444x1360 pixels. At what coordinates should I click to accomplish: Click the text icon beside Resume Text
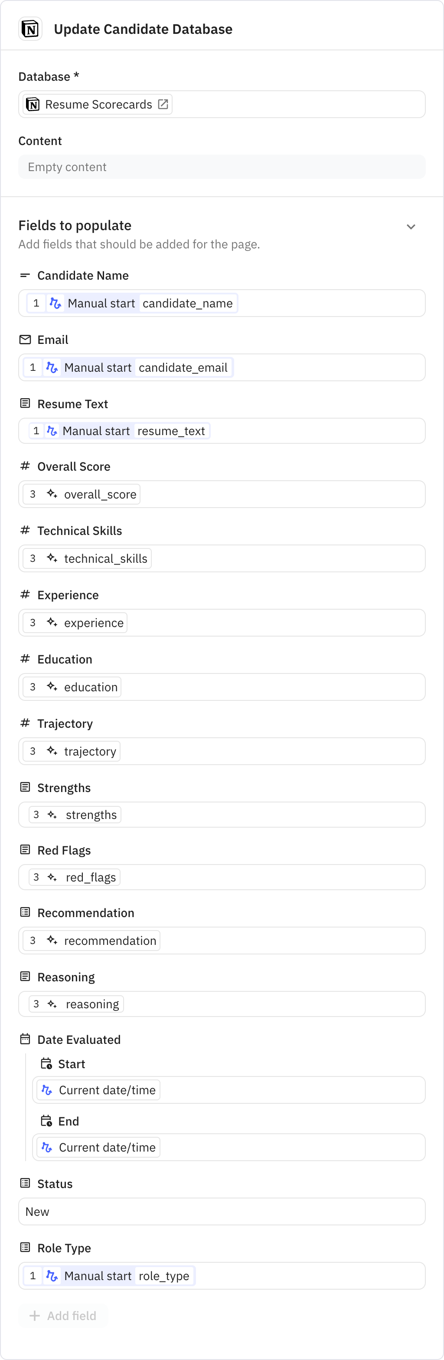tap(25, 403)
